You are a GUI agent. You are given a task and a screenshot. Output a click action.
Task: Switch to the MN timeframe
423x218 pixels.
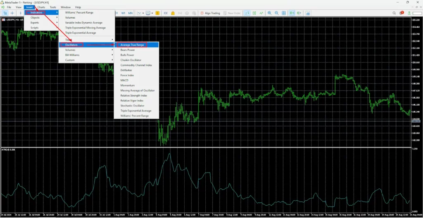tap(130, 13)
